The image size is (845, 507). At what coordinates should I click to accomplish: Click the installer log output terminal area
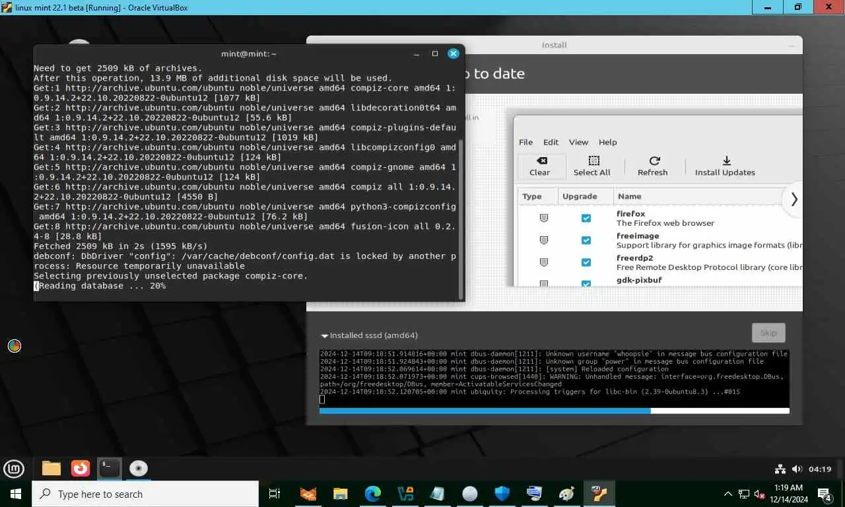tap(555, 377)
